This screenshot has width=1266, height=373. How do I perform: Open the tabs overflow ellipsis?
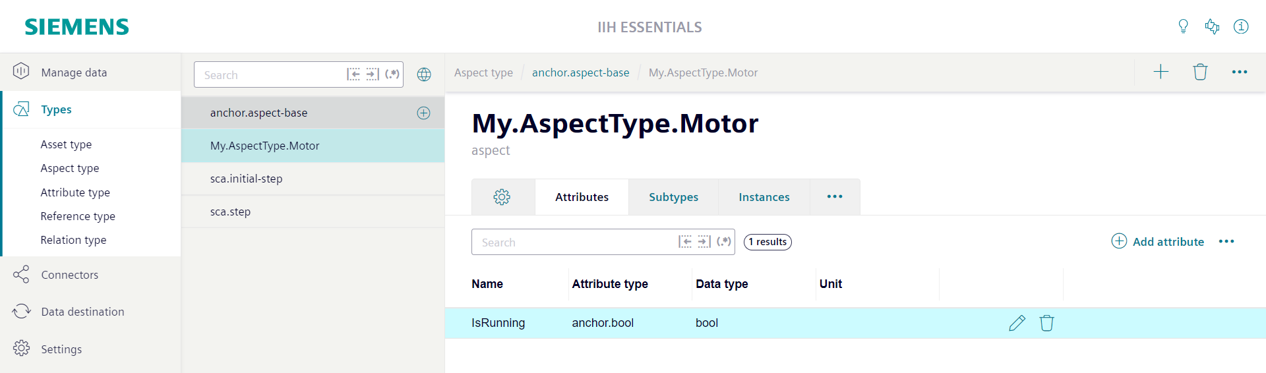pos(835,197)
